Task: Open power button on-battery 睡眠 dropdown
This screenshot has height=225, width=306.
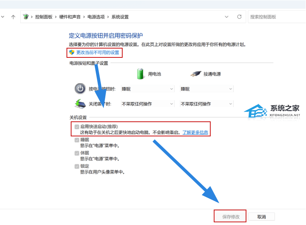Action: click(x=147, y=89)
